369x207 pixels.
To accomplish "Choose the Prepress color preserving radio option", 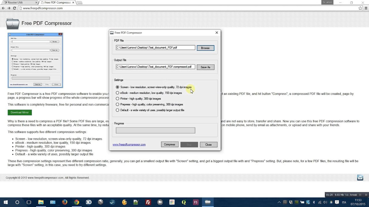I will 117,104.
